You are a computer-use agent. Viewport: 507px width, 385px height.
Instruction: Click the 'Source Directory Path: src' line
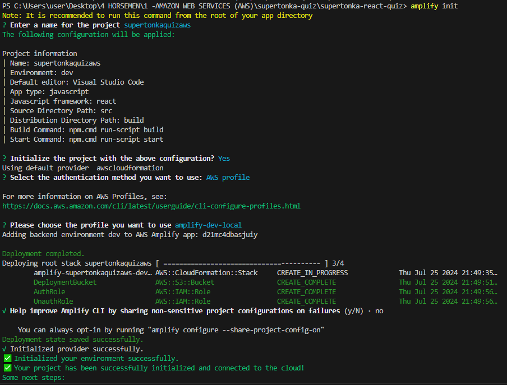[61, 111]
